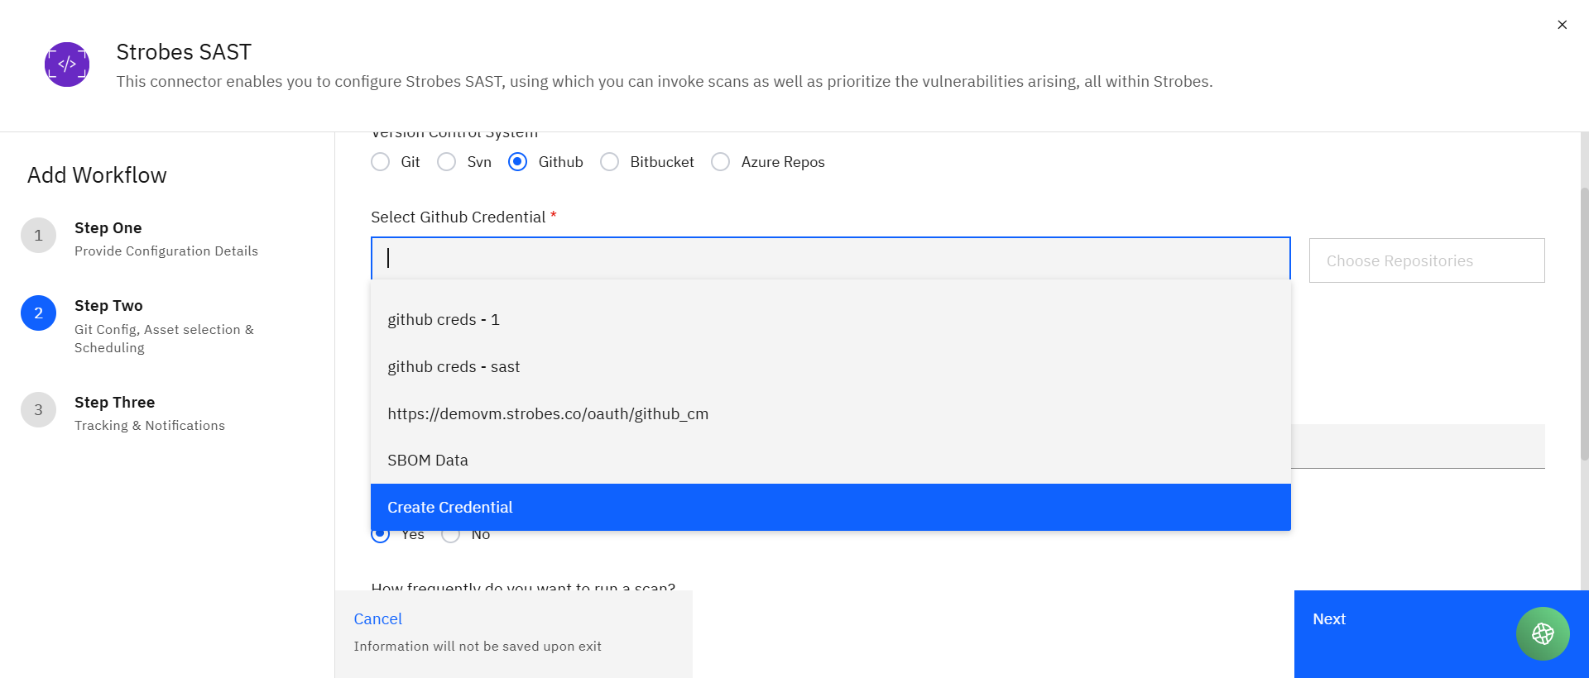Choose Create Credential in the list

(x=831, y=508)
